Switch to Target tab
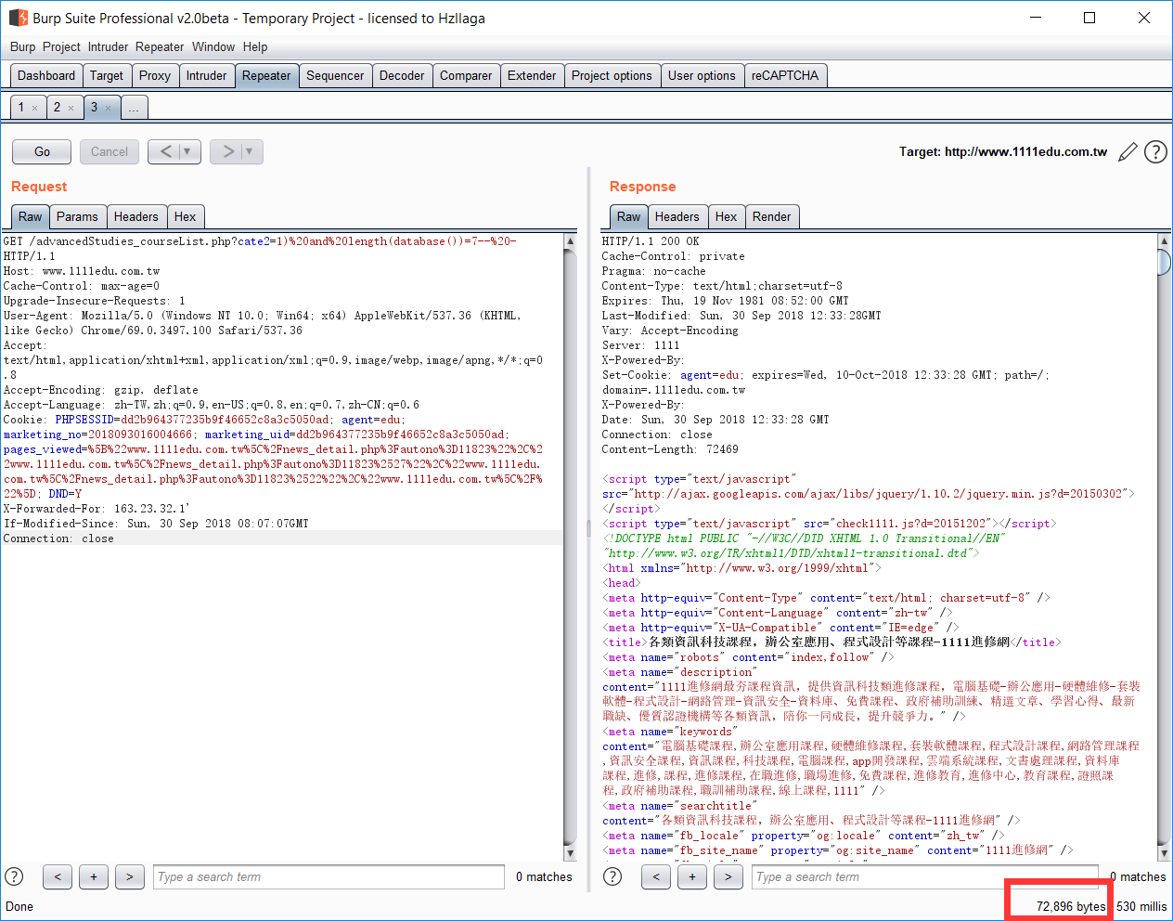The height and width of the screenshot is (921, 1173). click(x=106, y=75)
